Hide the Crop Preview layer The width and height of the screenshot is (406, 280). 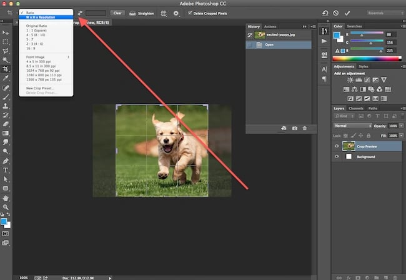[x=337, y=146]
